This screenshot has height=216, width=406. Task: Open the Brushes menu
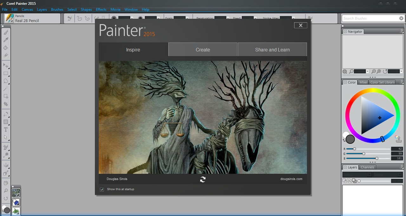point(57,10)
